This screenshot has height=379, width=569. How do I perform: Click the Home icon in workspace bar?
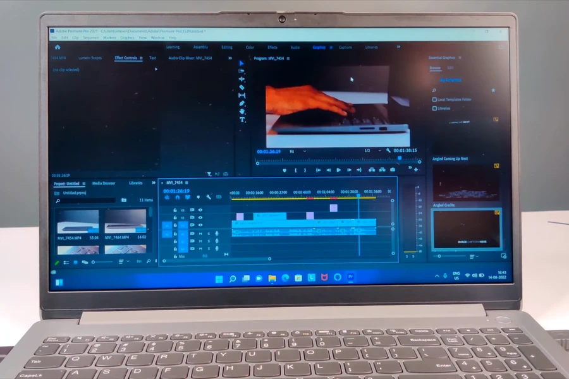[58, 47]
